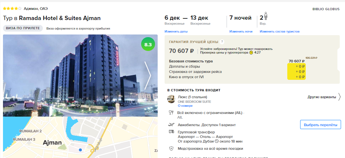Image resolution: width=345 pixels, height=158 pixels.
Task: Click the Виза по прилете badge
Action: click(23, 28)
